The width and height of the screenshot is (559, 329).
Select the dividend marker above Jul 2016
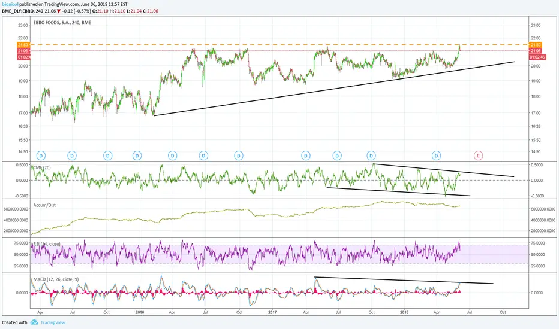203,156
